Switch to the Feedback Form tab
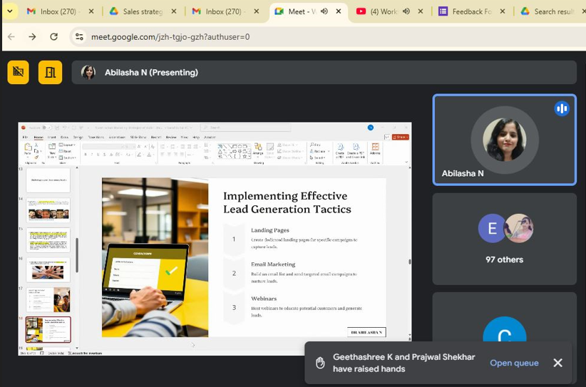Viewport: 586px width, 387px height. pyautogui.click(x=466, y=11)
